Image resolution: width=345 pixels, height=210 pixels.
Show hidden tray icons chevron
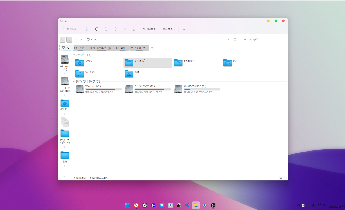pyautogui.click(x=299, y=205)
